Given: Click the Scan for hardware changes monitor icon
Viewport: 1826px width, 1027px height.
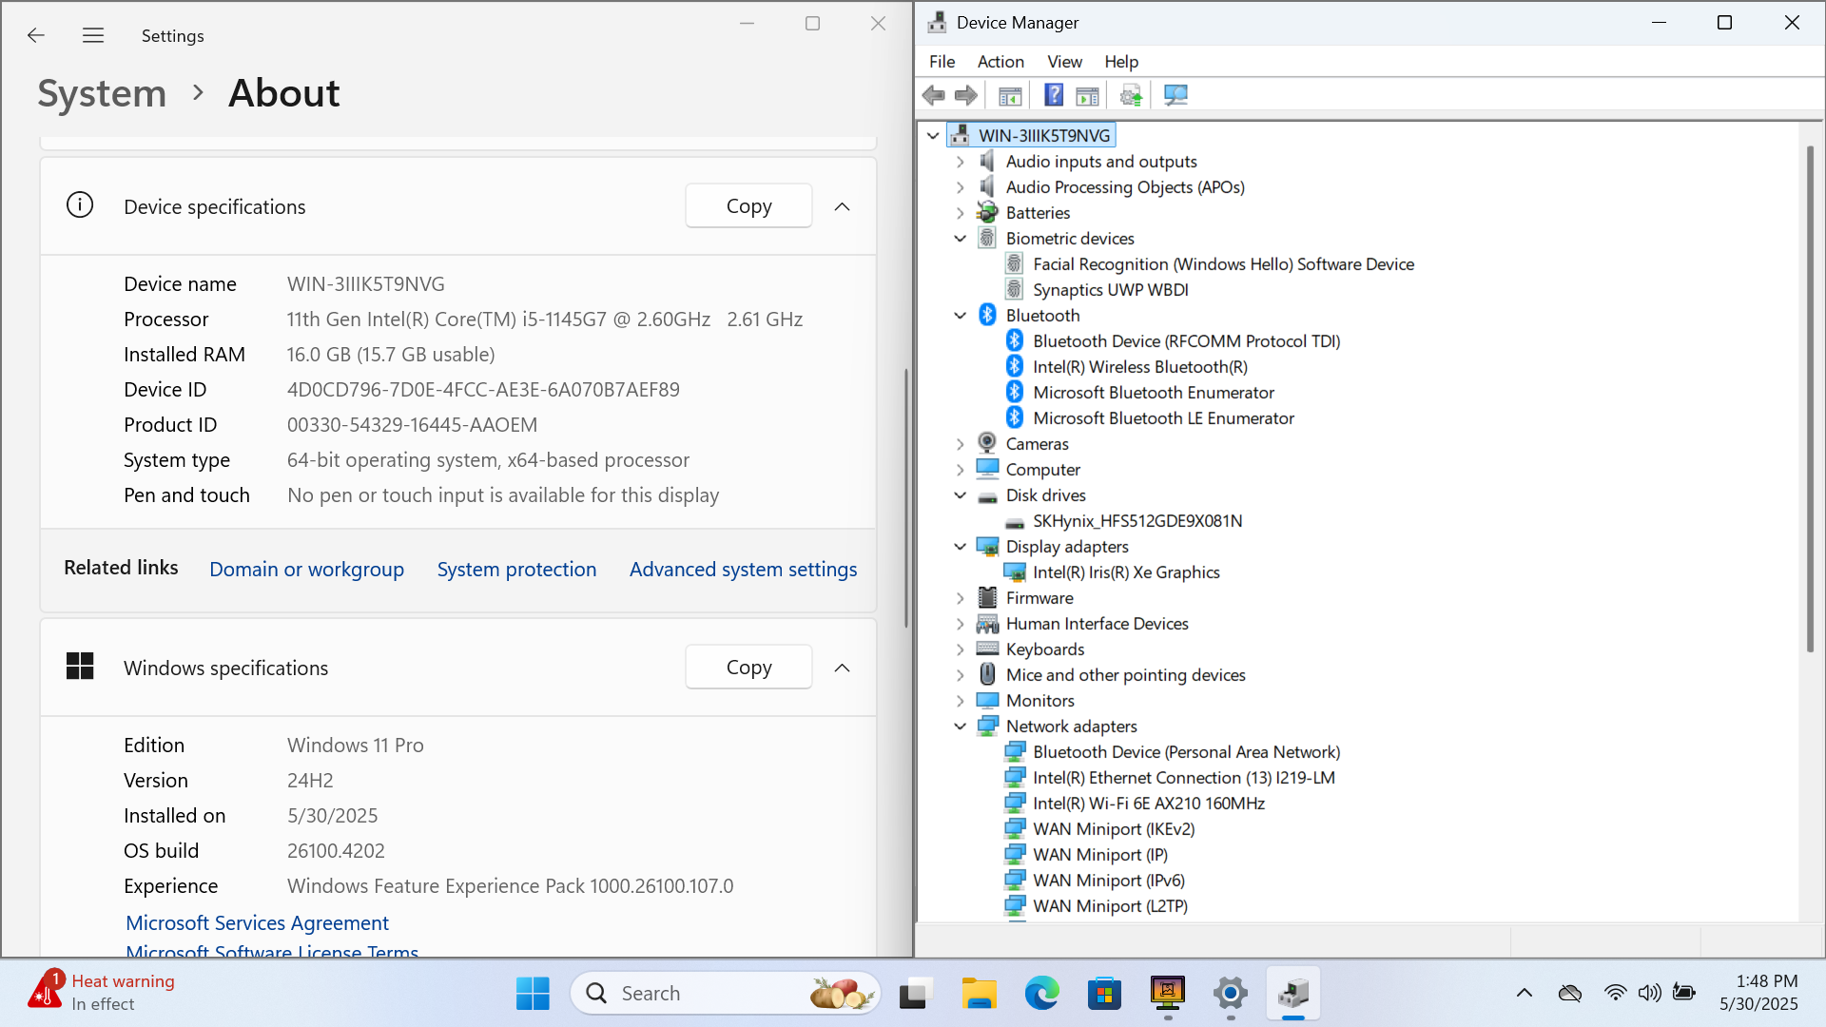Looking at the screenshot, I should click(x=1175, y=95).
